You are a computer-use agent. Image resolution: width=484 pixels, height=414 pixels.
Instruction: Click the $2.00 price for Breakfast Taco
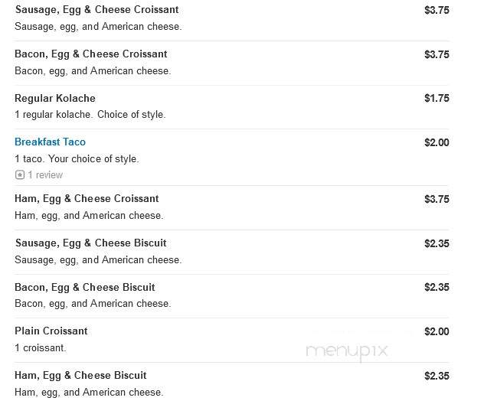(437, 142)
